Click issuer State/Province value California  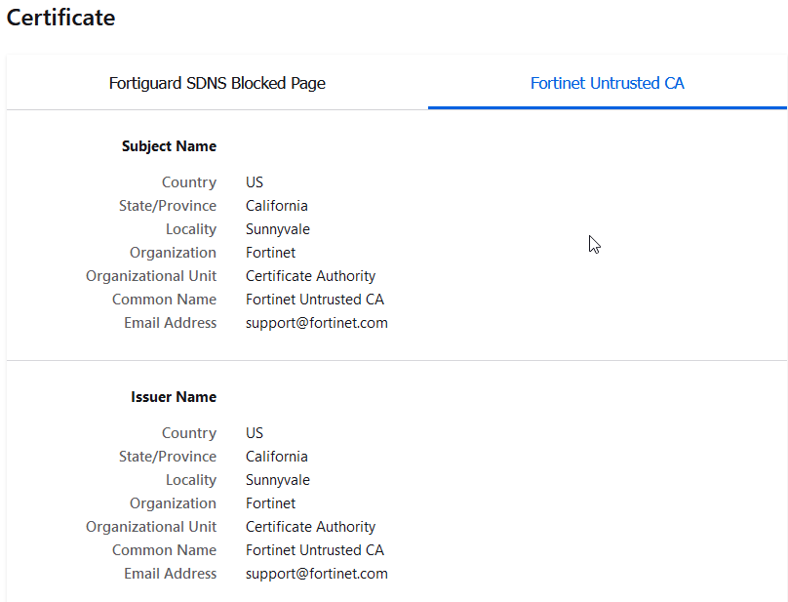click(x=276, y=457)
